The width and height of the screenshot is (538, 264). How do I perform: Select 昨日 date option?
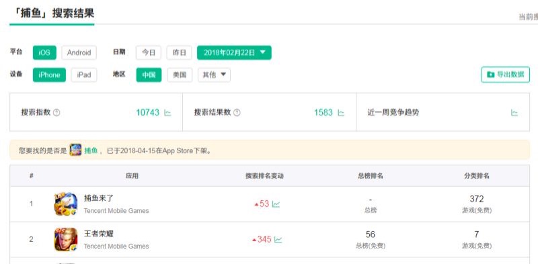[179, 52]
